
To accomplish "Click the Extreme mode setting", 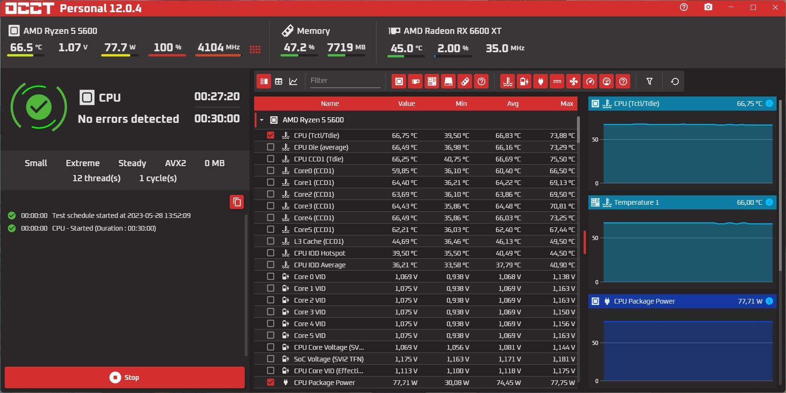I will [83, 163].
